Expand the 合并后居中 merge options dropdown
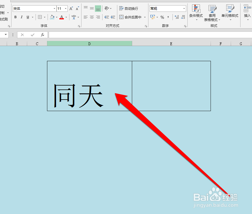252x214 pixels. [145, 17]
